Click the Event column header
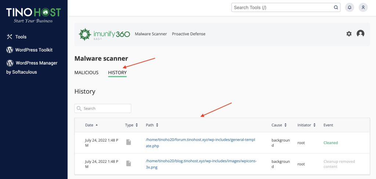 328,125
